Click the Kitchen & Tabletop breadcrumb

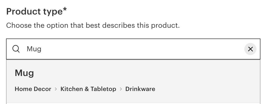[x=88, y=89]
